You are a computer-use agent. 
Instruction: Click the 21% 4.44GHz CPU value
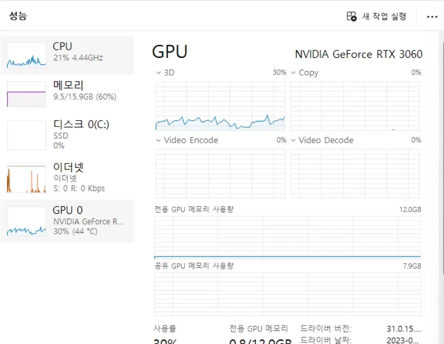click(x=78, y=58)
